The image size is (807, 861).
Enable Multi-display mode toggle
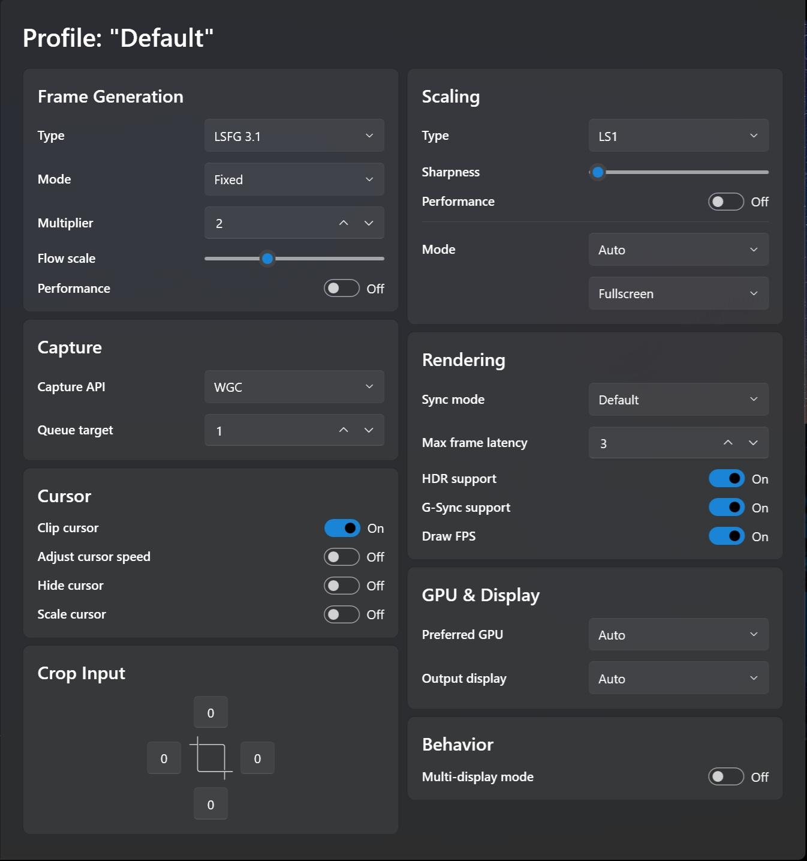[726, 777]
